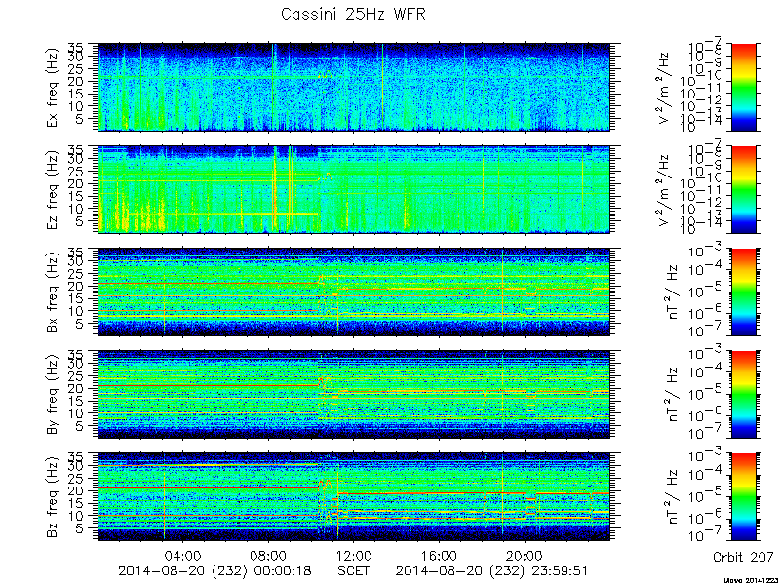Click the small "Uiowa 20141223" credit text

pyautogui.click(x=750, y=581)
